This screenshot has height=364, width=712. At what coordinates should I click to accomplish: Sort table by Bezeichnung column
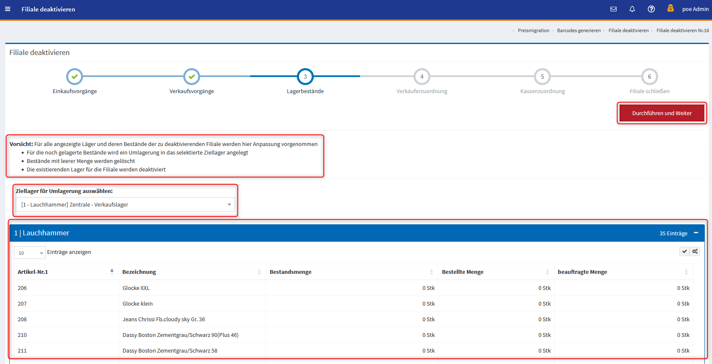point(192,272)
